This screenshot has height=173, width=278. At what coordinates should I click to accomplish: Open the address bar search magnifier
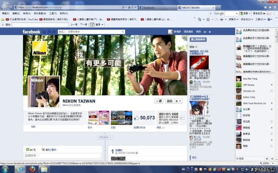123,7
